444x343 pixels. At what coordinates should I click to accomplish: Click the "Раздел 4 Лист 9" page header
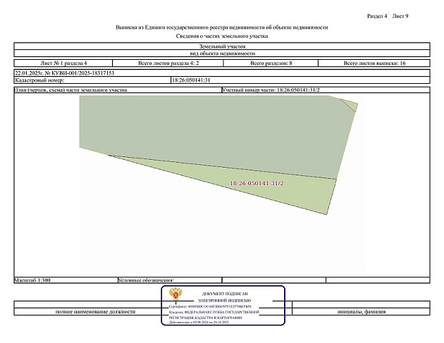(388, 15)
